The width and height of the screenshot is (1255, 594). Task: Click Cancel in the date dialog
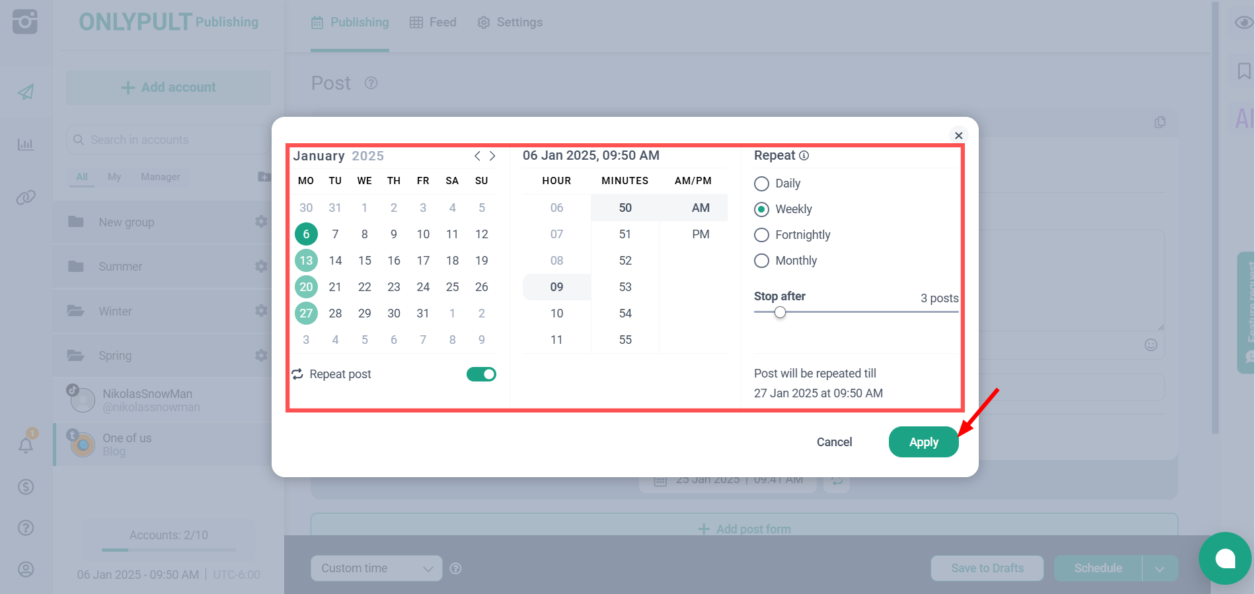pyautogui.click(x=834, y=442)
